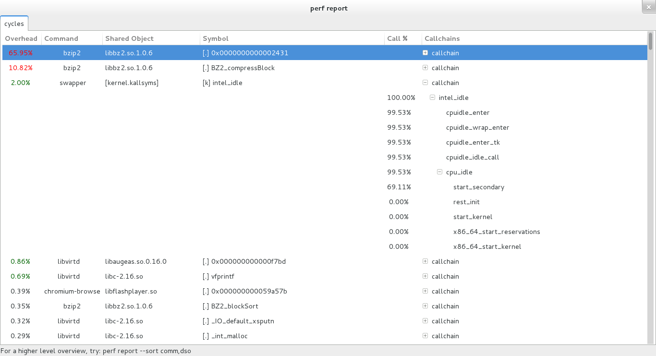The image size is (656, 356).
Task: Select the swapper command cell
Action: click(x=73, y=83)
